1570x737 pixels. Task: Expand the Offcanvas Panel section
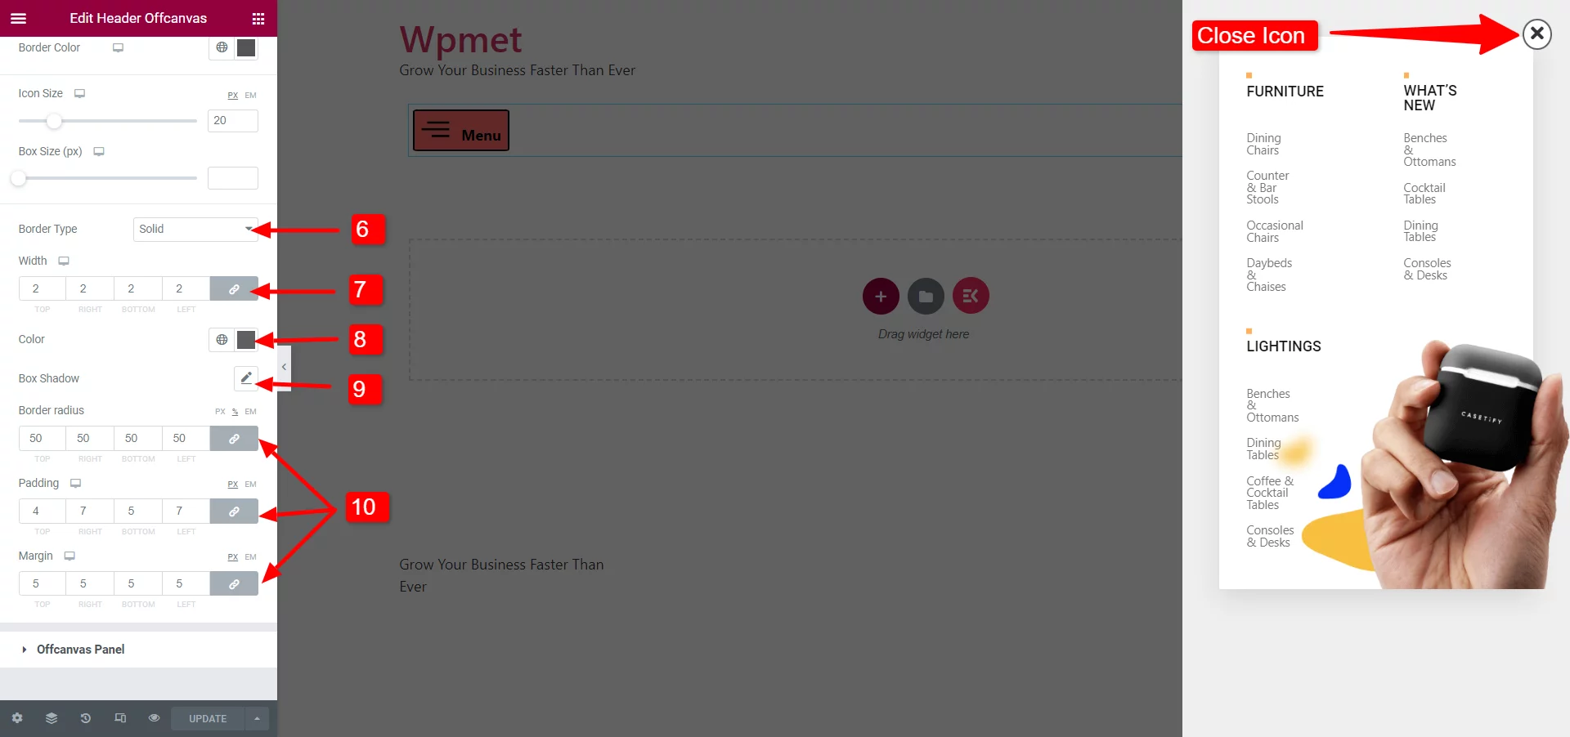click(138, 650)
